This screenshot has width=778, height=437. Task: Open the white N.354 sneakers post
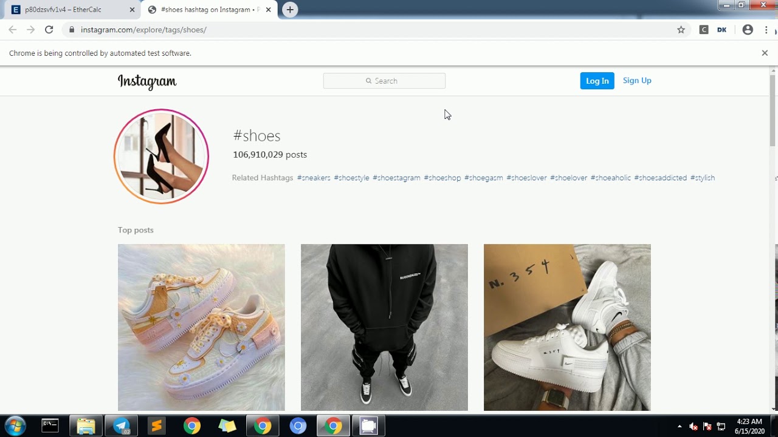(x=567, y=327)
